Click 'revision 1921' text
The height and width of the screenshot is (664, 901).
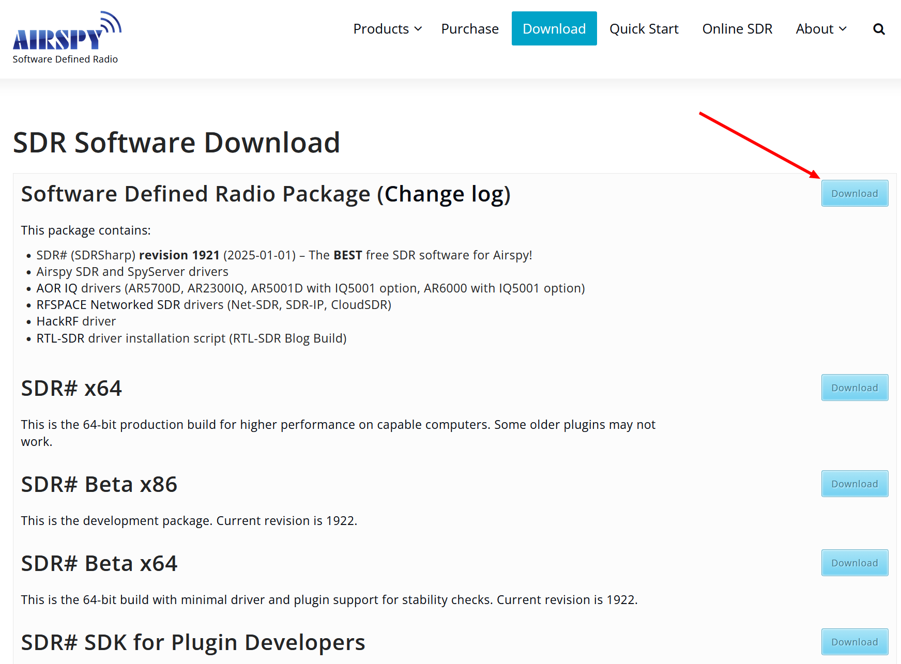(179, 255)
